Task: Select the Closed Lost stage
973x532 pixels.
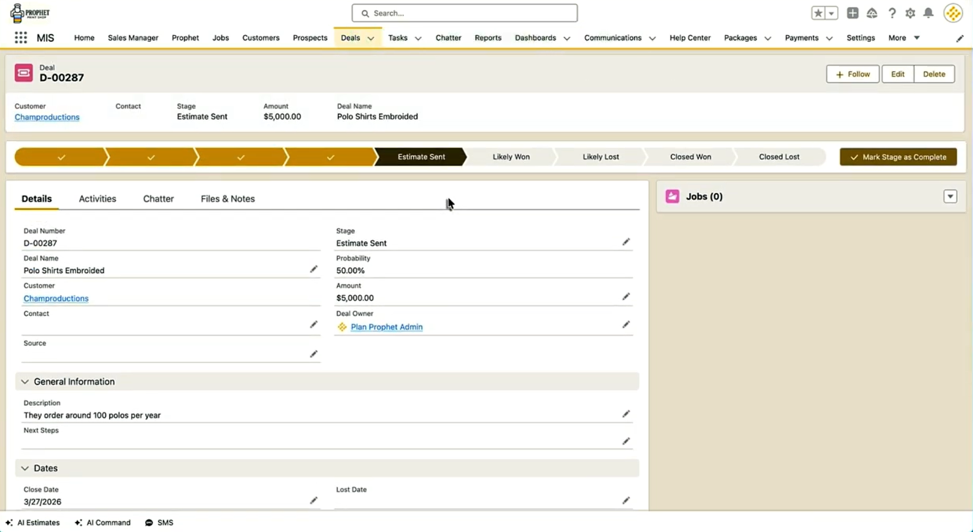Action: [x=779, y=157]
